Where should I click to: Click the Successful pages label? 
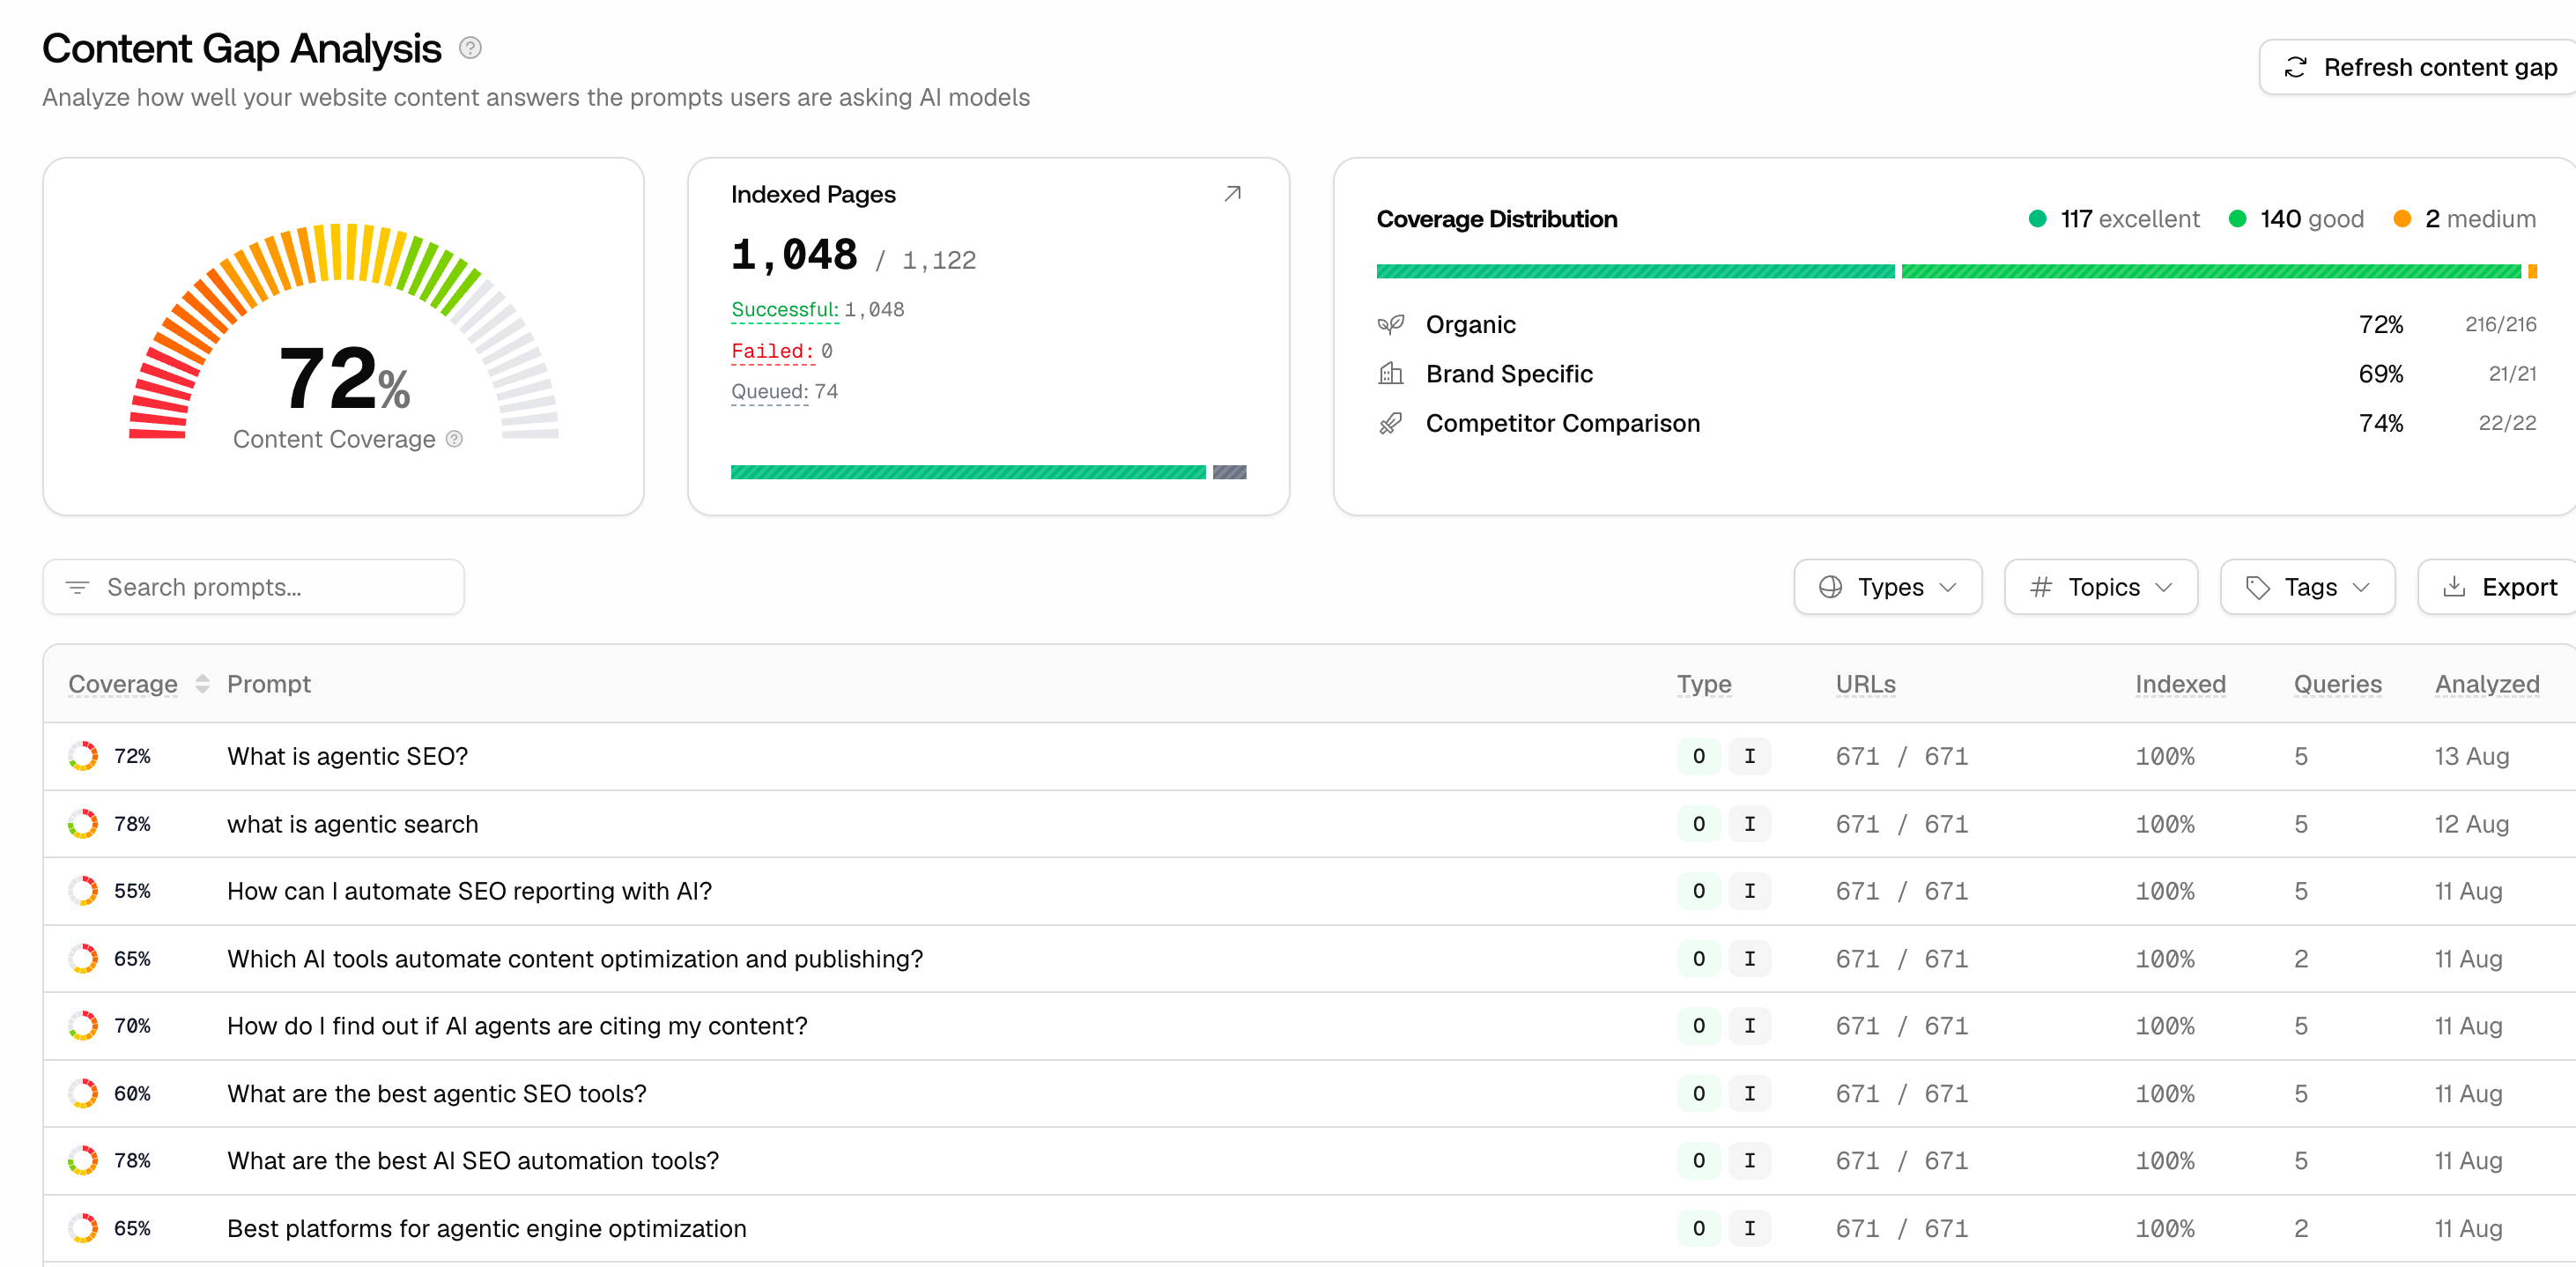(x=785, y=310)
